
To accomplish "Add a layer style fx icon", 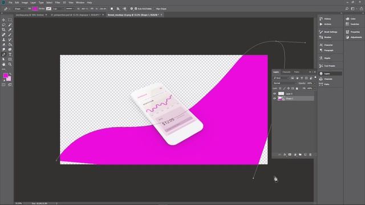I will [x=285, y=154].
